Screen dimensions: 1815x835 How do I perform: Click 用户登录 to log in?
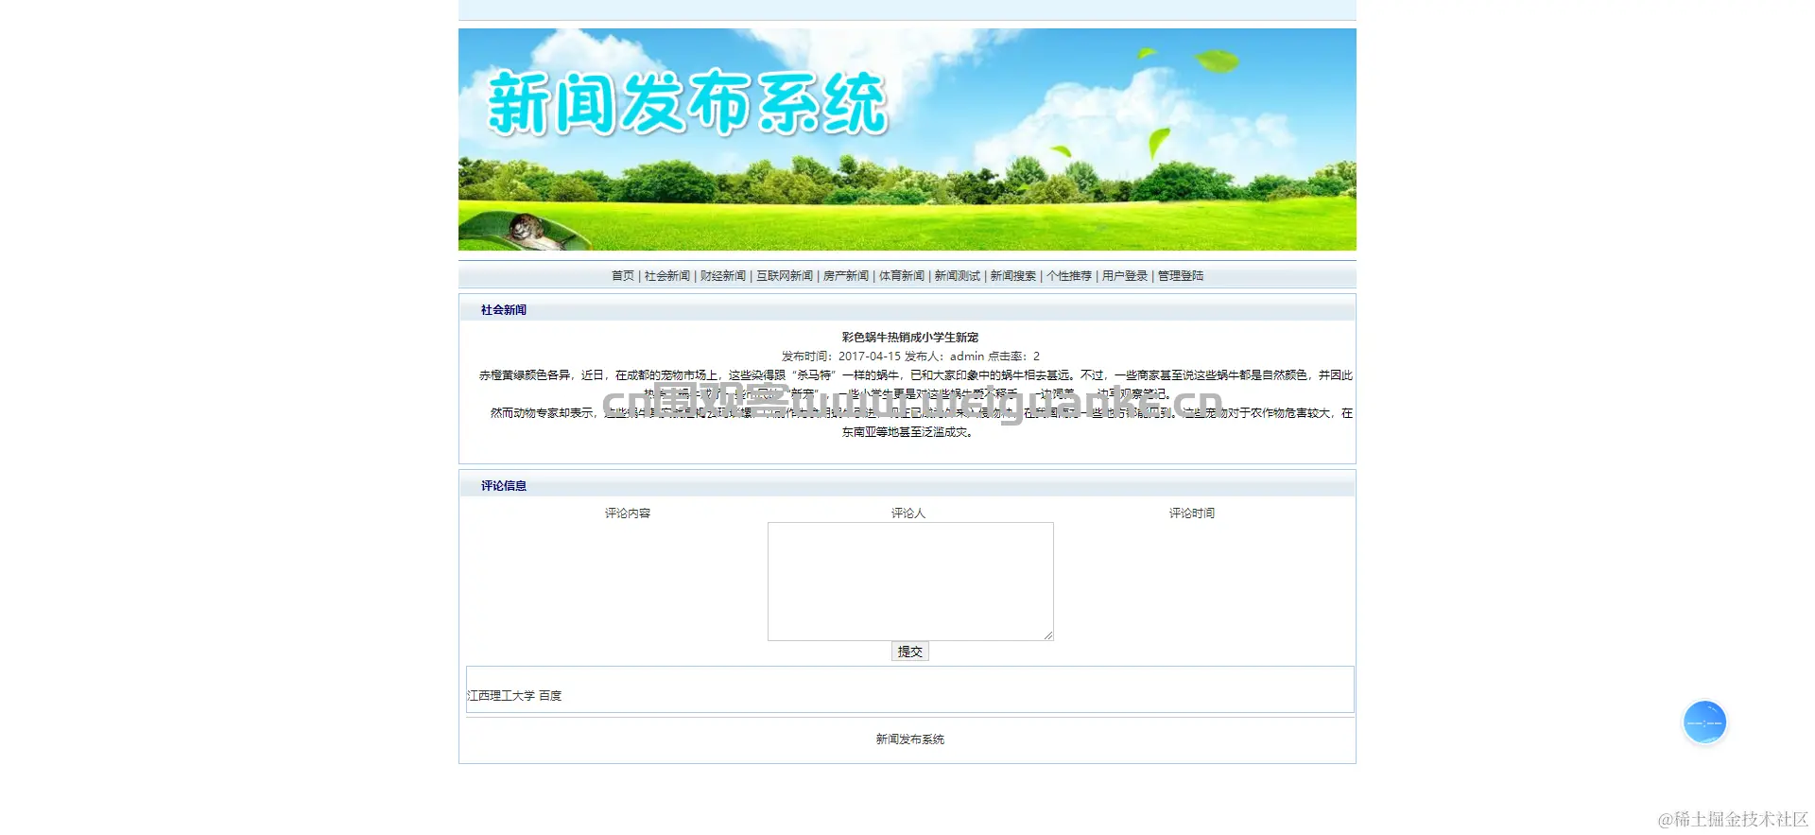click(1124, 276)
